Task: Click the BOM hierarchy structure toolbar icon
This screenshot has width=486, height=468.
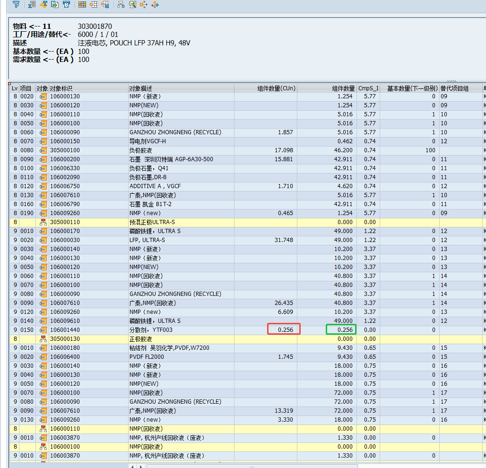Action: [x=121, y=4]
